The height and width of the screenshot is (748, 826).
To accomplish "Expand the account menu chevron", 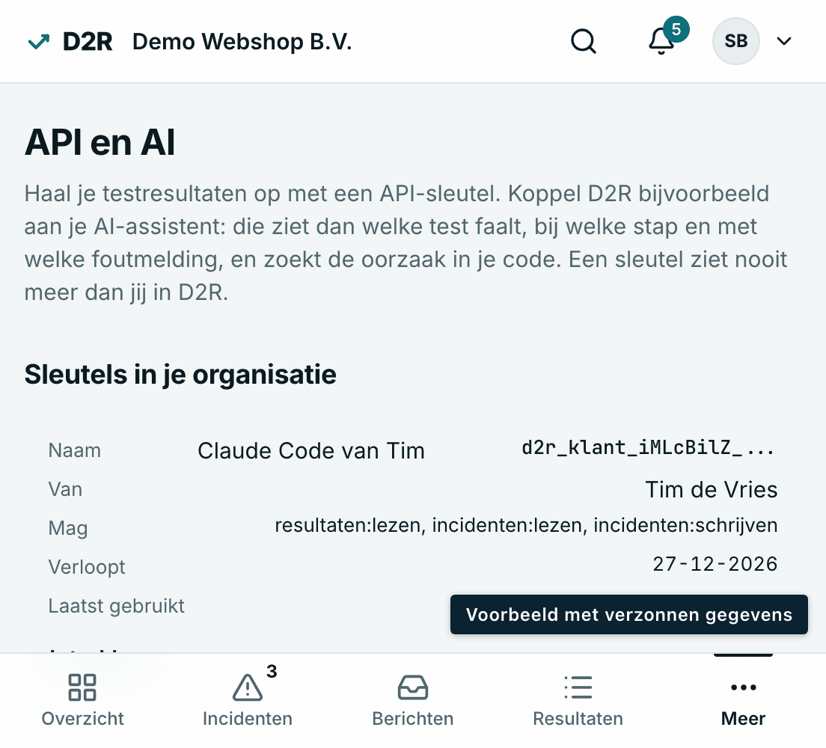I will pyautogui.click(x=784, y=41).
